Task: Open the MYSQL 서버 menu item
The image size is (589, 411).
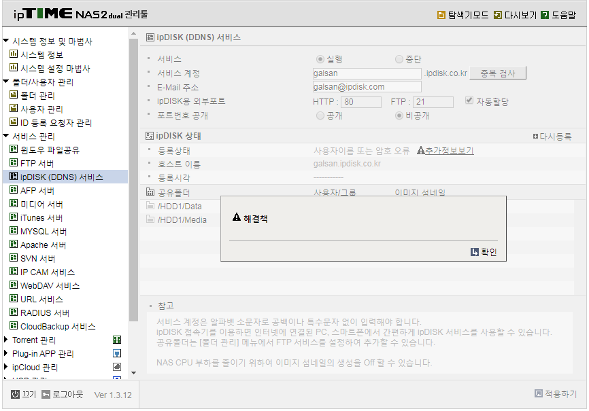Action: click(x=44, y=232)
